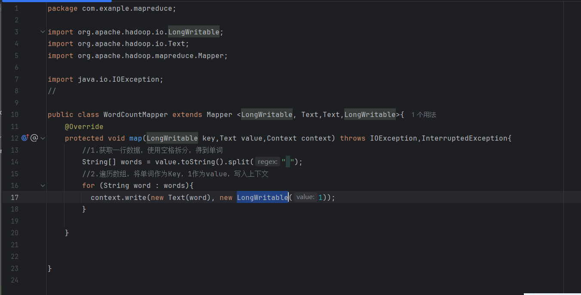
Task: Click IOException in the throws clause
Action: tap(394, 138)
